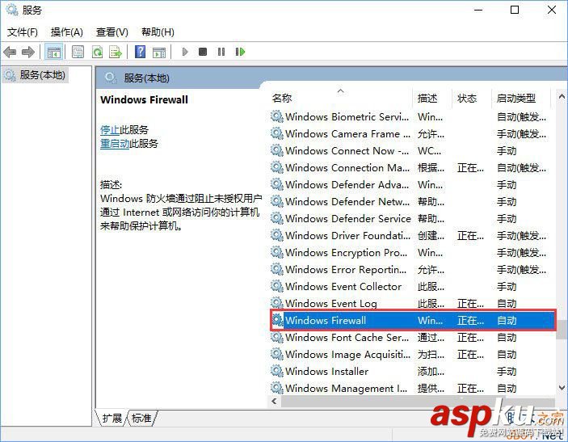568x442 pixels.
Task: Click the Start service play icon
Action: [x=185, y=52]
